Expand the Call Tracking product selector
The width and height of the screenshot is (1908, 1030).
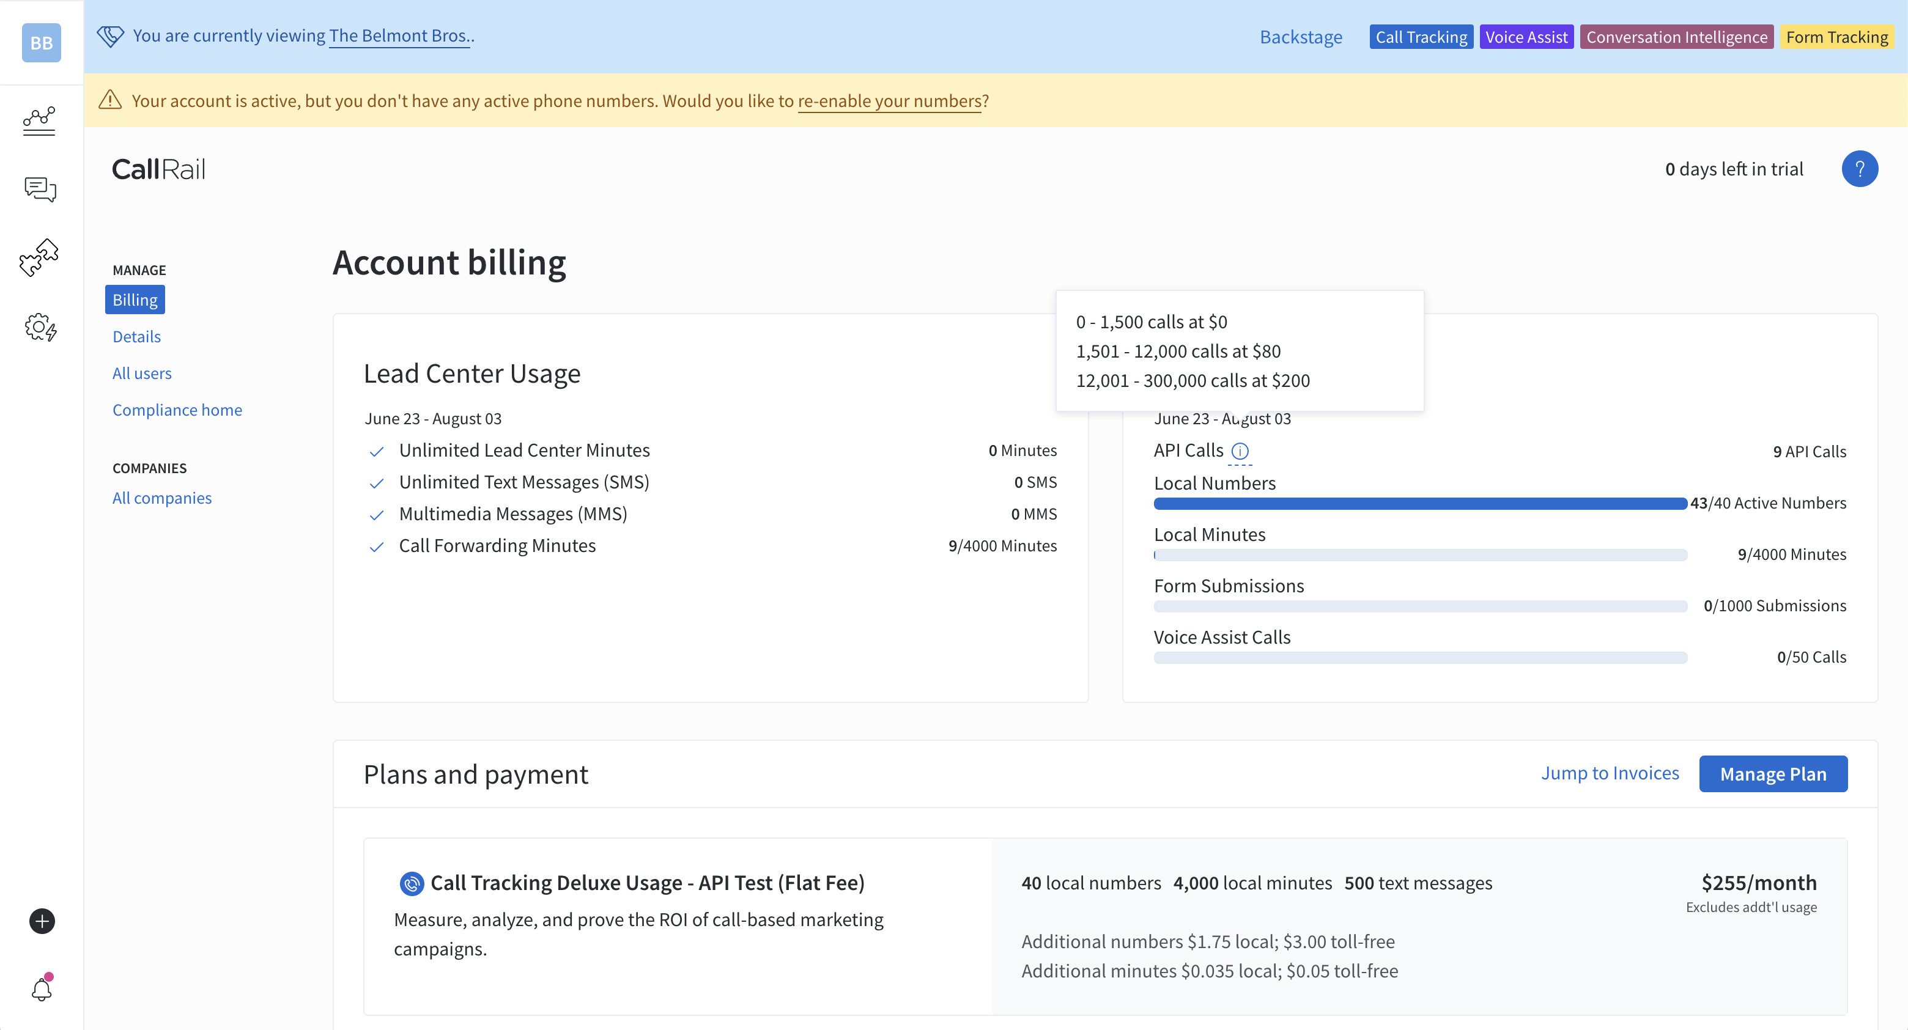tap(1421, 36)
